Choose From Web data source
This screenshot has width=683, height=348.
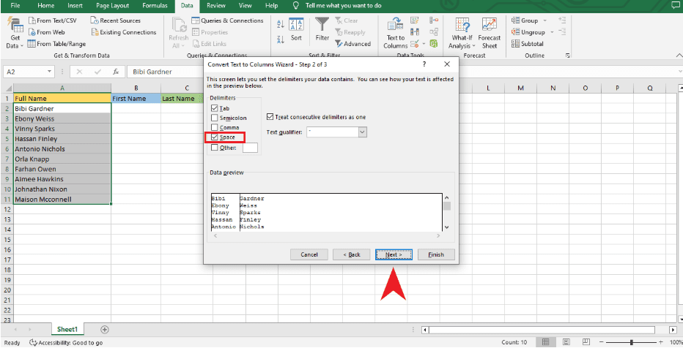point(47,32)
